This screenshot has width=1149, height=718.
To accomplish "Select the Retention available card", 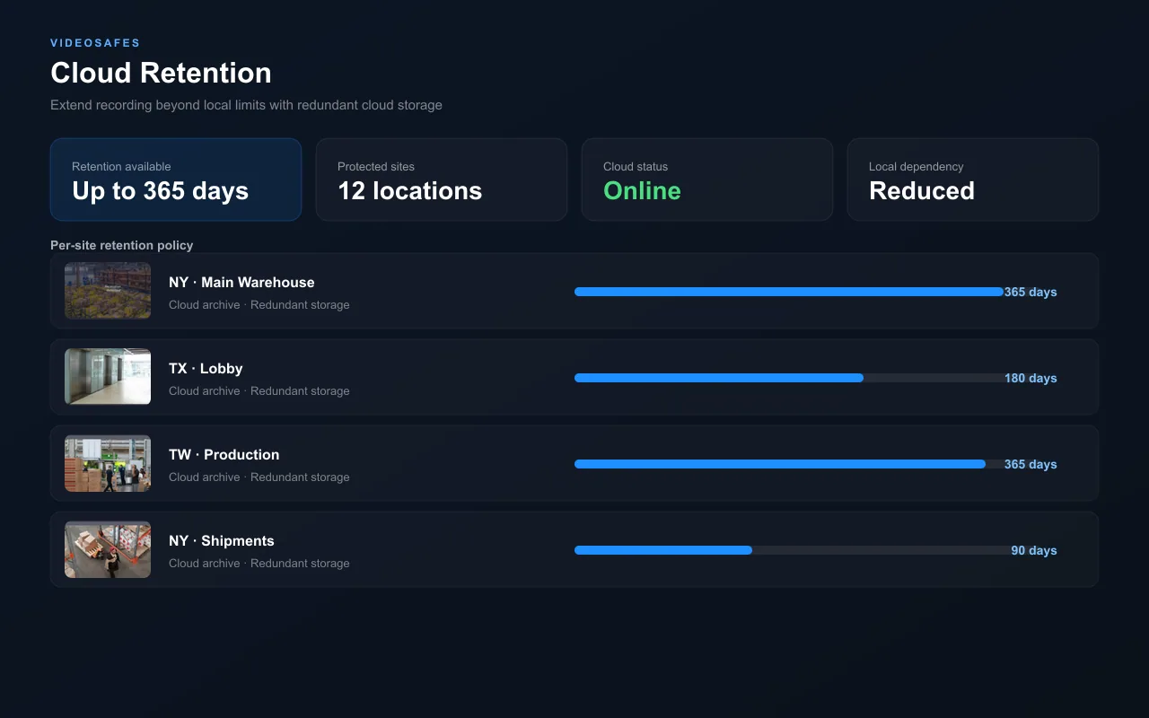I will tap(176, 179).
